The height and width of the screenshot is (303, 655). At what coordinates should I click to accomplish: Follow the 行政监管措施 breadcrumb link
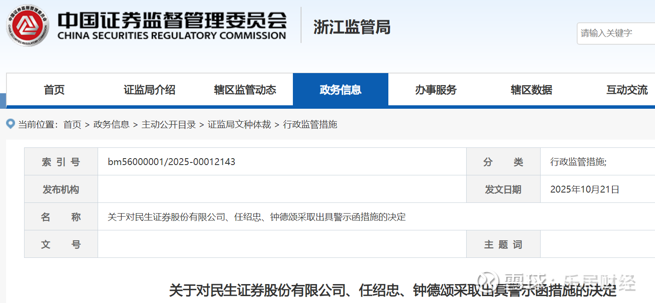[x=310, y=125]
